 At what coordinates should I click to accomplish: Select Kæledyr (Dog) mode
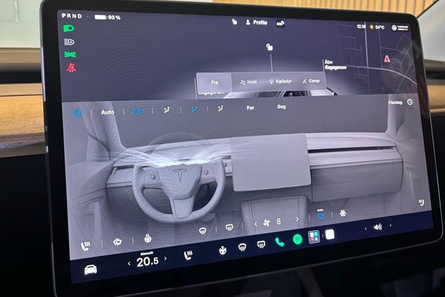pyautogui.click(x=280, y=81)
